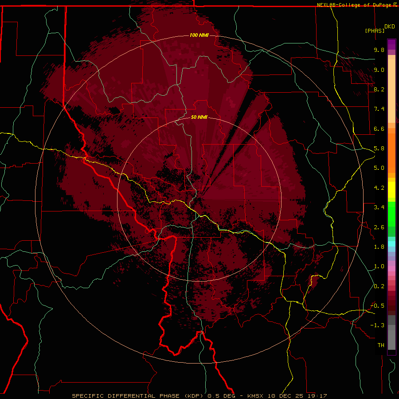Click the 8.2 value on the color scale
Image resolution: width=399 pixels, height=399 pixels.
click(x=379, y=89)
